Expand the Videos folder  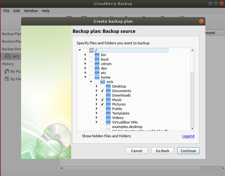pyautogui.click(x=96, y=118)
